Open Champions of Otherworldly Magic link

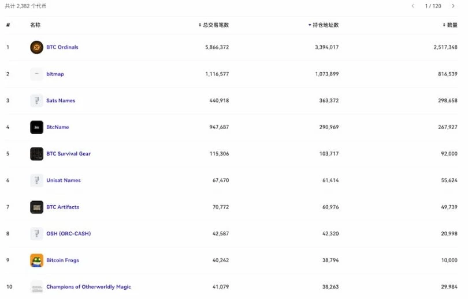[x=88, y=287]
